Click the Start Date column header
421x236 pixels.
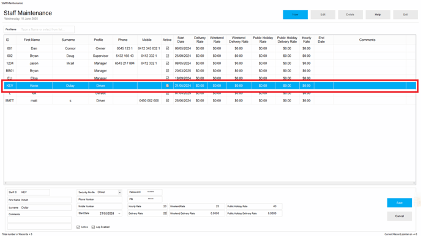tap(181, 40)
